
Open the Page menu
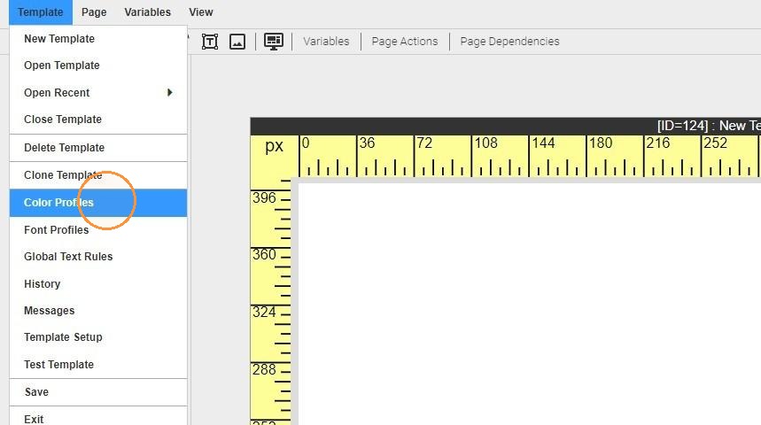tap(94, 12)
